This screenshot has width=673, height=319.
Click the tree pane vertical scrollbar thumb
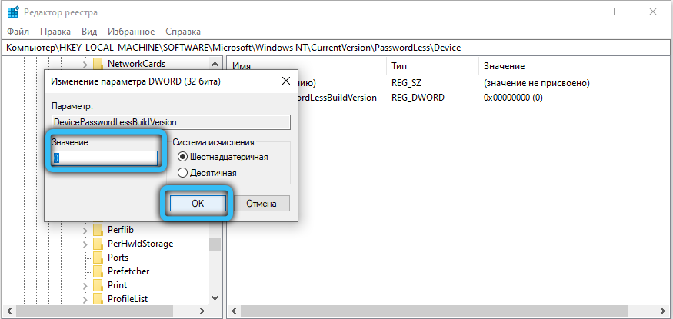pos(215,244)
